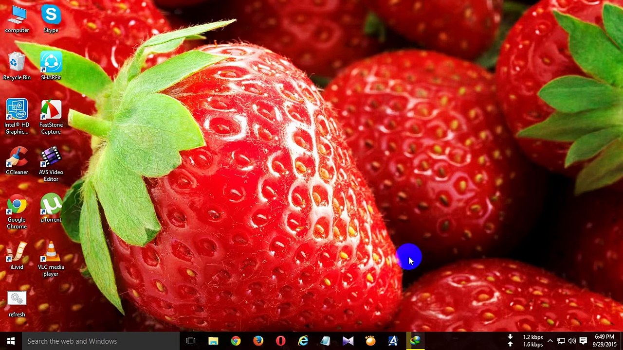Screen dimensions: 623x350
Task: Launch Internet Explorer from the taskbar
Action: [303, 341]
